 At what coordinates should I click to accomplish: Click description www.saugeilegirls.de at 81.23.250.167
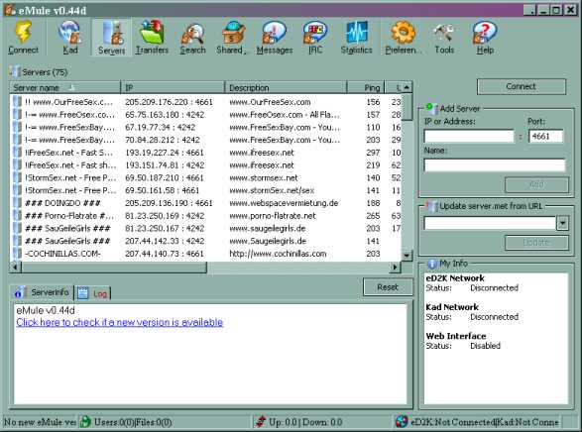coord(268,228)
